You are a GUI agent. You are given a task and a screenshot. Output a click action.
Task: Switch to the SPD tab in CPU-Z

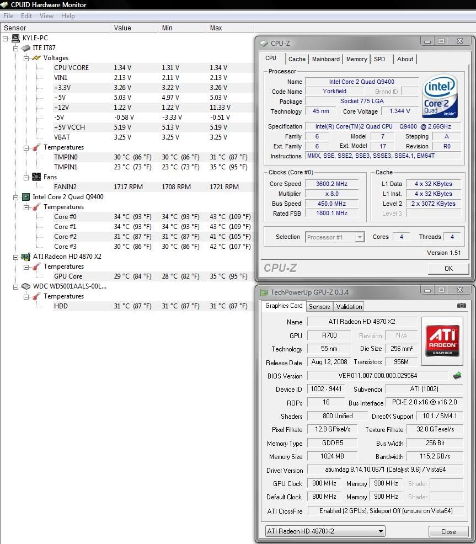(x=379, y=60)
